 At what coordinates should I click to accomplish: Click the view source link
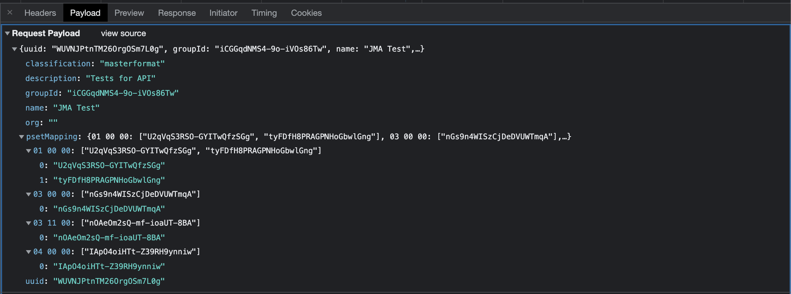(123, 33)
